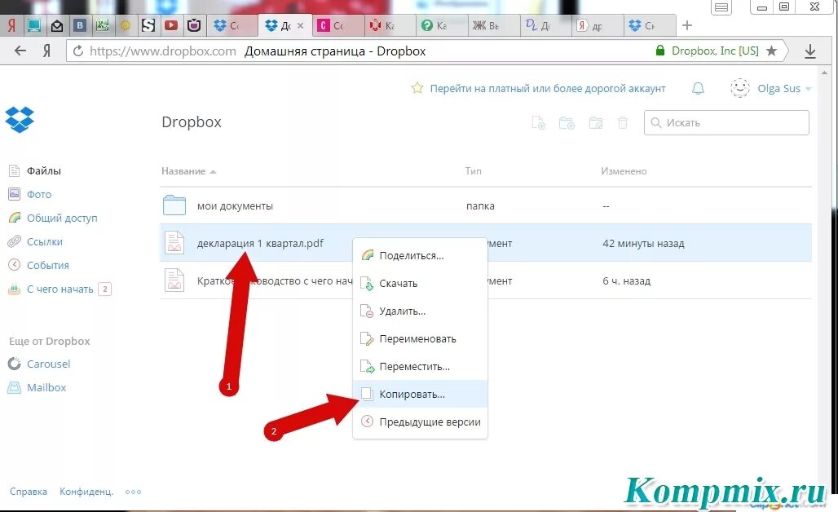Choose Удалить in context menu
The image size is (838, 512).
tap(420, 311)
